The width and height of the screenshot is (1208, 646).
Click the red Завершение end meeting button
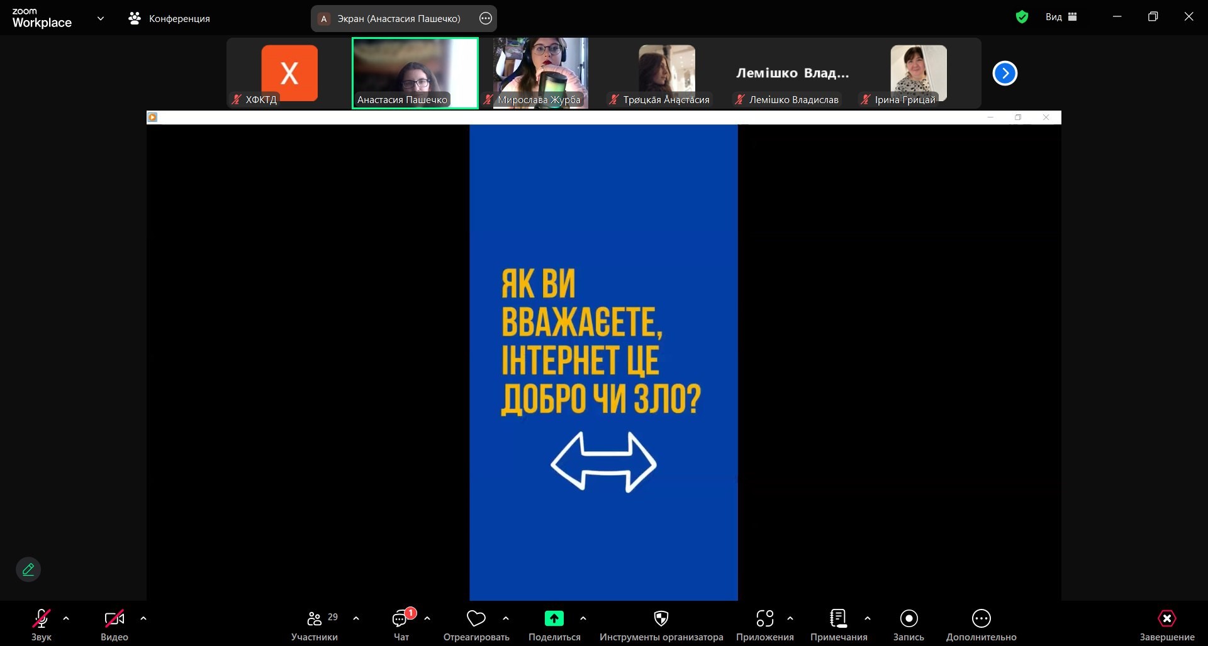pyautogui.click(x=1166, y=619)
